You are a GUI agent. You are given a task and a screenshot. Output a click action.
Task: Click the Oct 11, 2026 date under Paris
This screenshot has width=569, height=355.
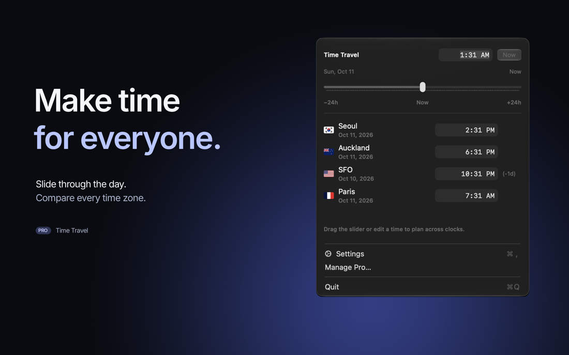(356, 200)
